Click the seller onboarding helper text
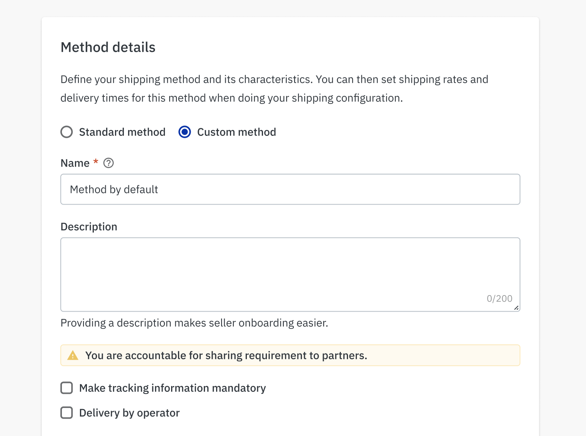Screen dimensions: 586x436 194,323
